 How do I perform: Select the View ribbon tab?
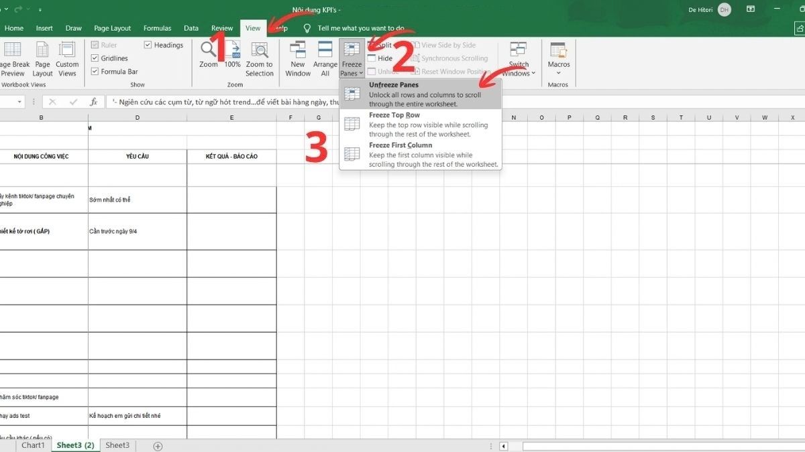point(253,28)
